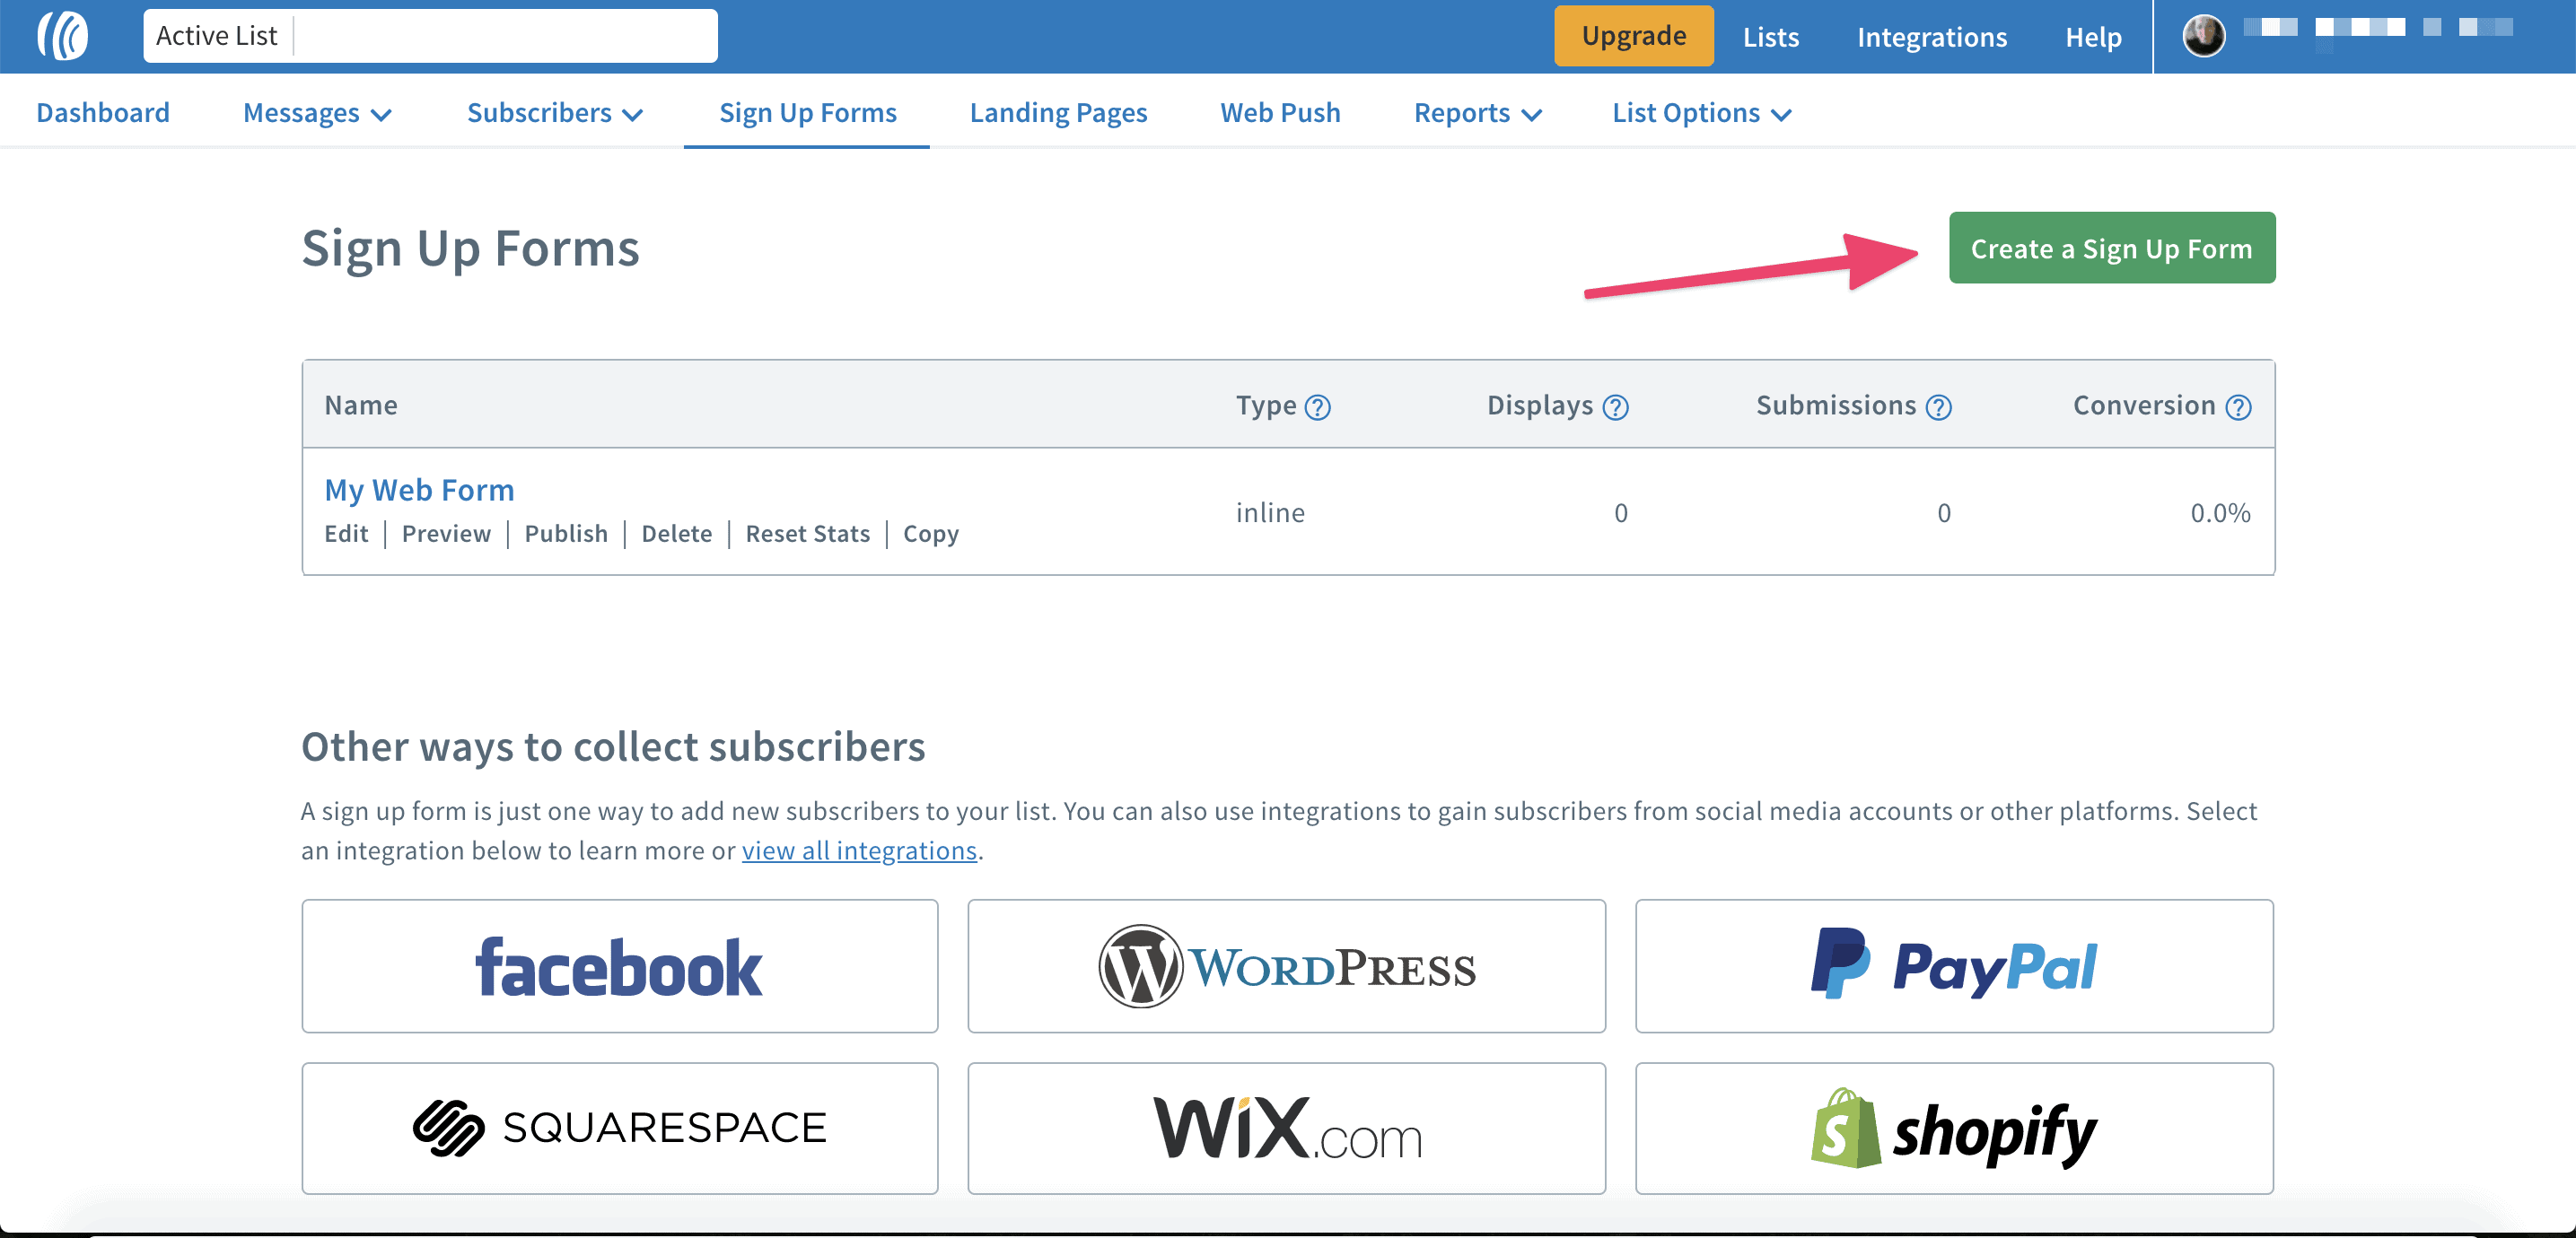The height and width of the screenshot is (1238, 2576).
Task: Follow the view all integrations link
Action: (x=859, y=850)
